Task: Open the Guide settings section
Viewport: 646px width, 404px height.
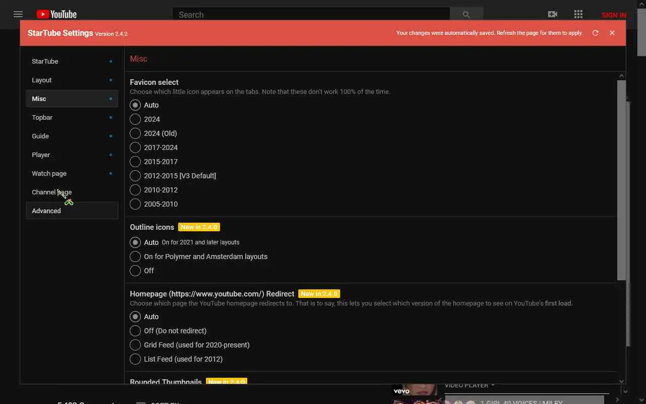Action: coord(72,136)
